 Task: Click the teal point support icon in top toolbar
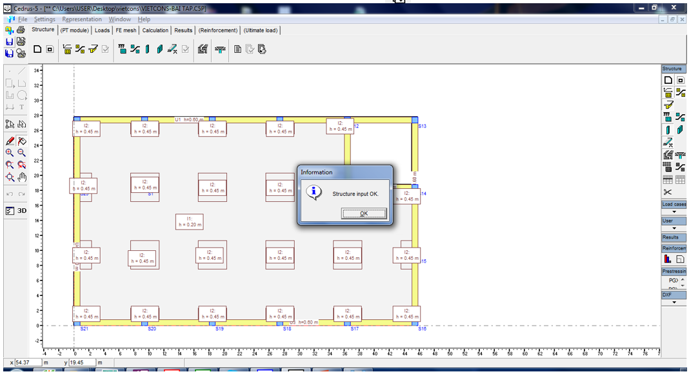pyautogui.click(x=122, y=49)
